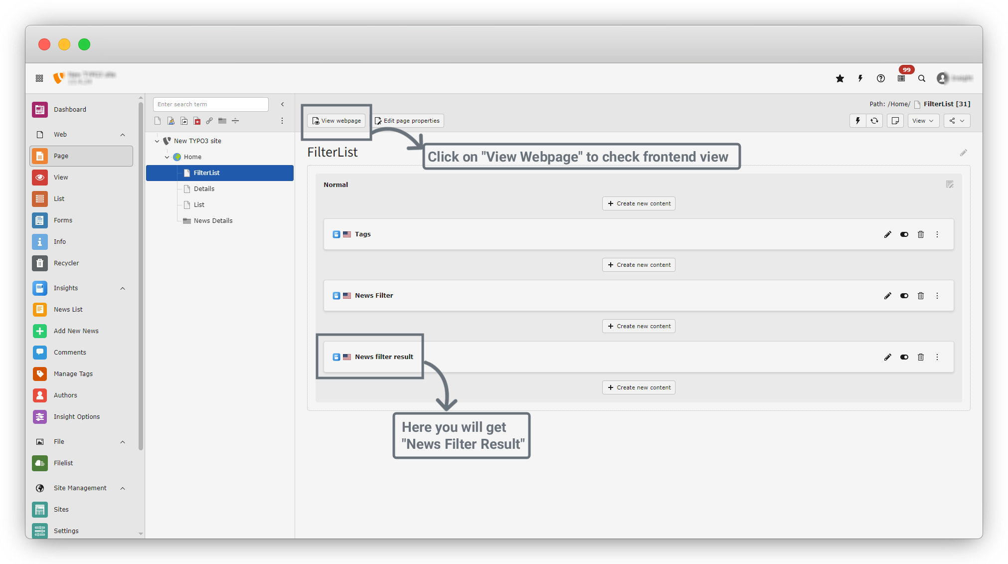Viewport: 1008px width, 564px height.
Task: Toggle visibility of Tags content element
Action: [x=904, y=234]
